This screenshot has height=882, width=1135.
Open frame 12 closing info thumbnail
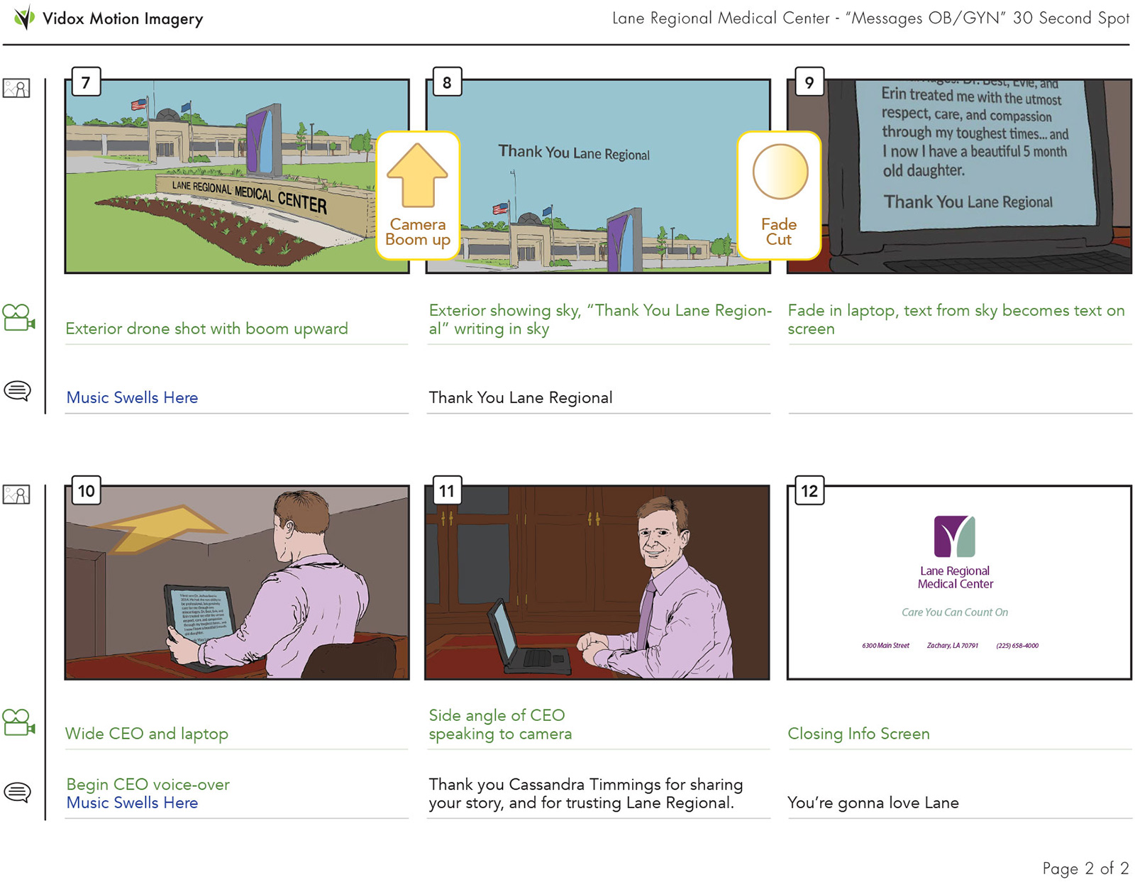click(x=959, y=583)
